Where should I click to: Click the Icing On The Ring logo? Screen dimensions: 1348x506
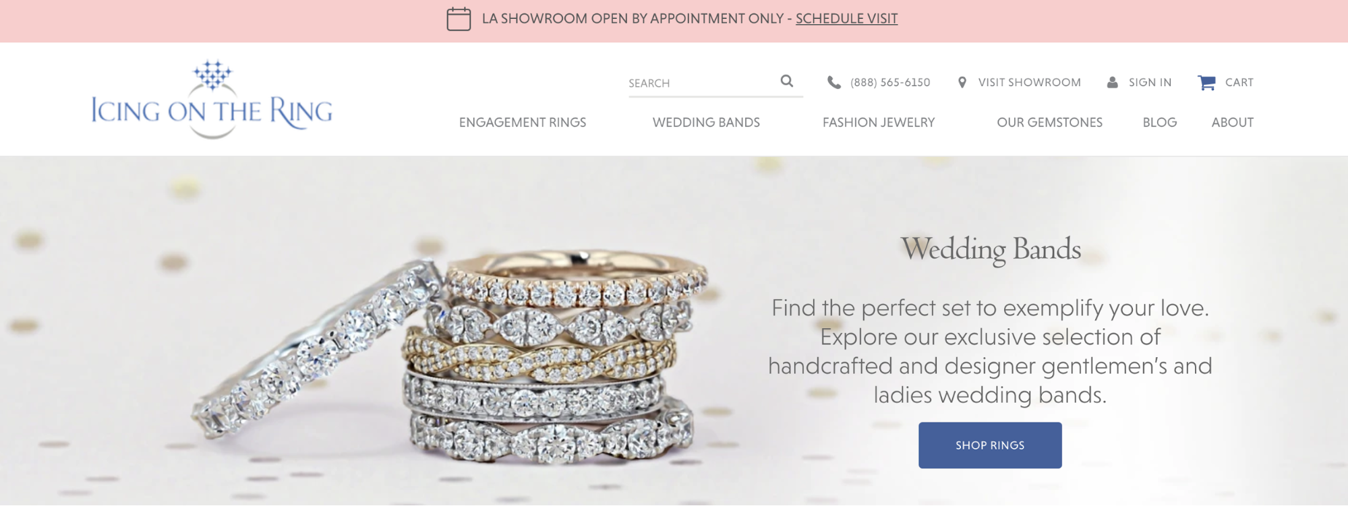click(x=212, y=100)
